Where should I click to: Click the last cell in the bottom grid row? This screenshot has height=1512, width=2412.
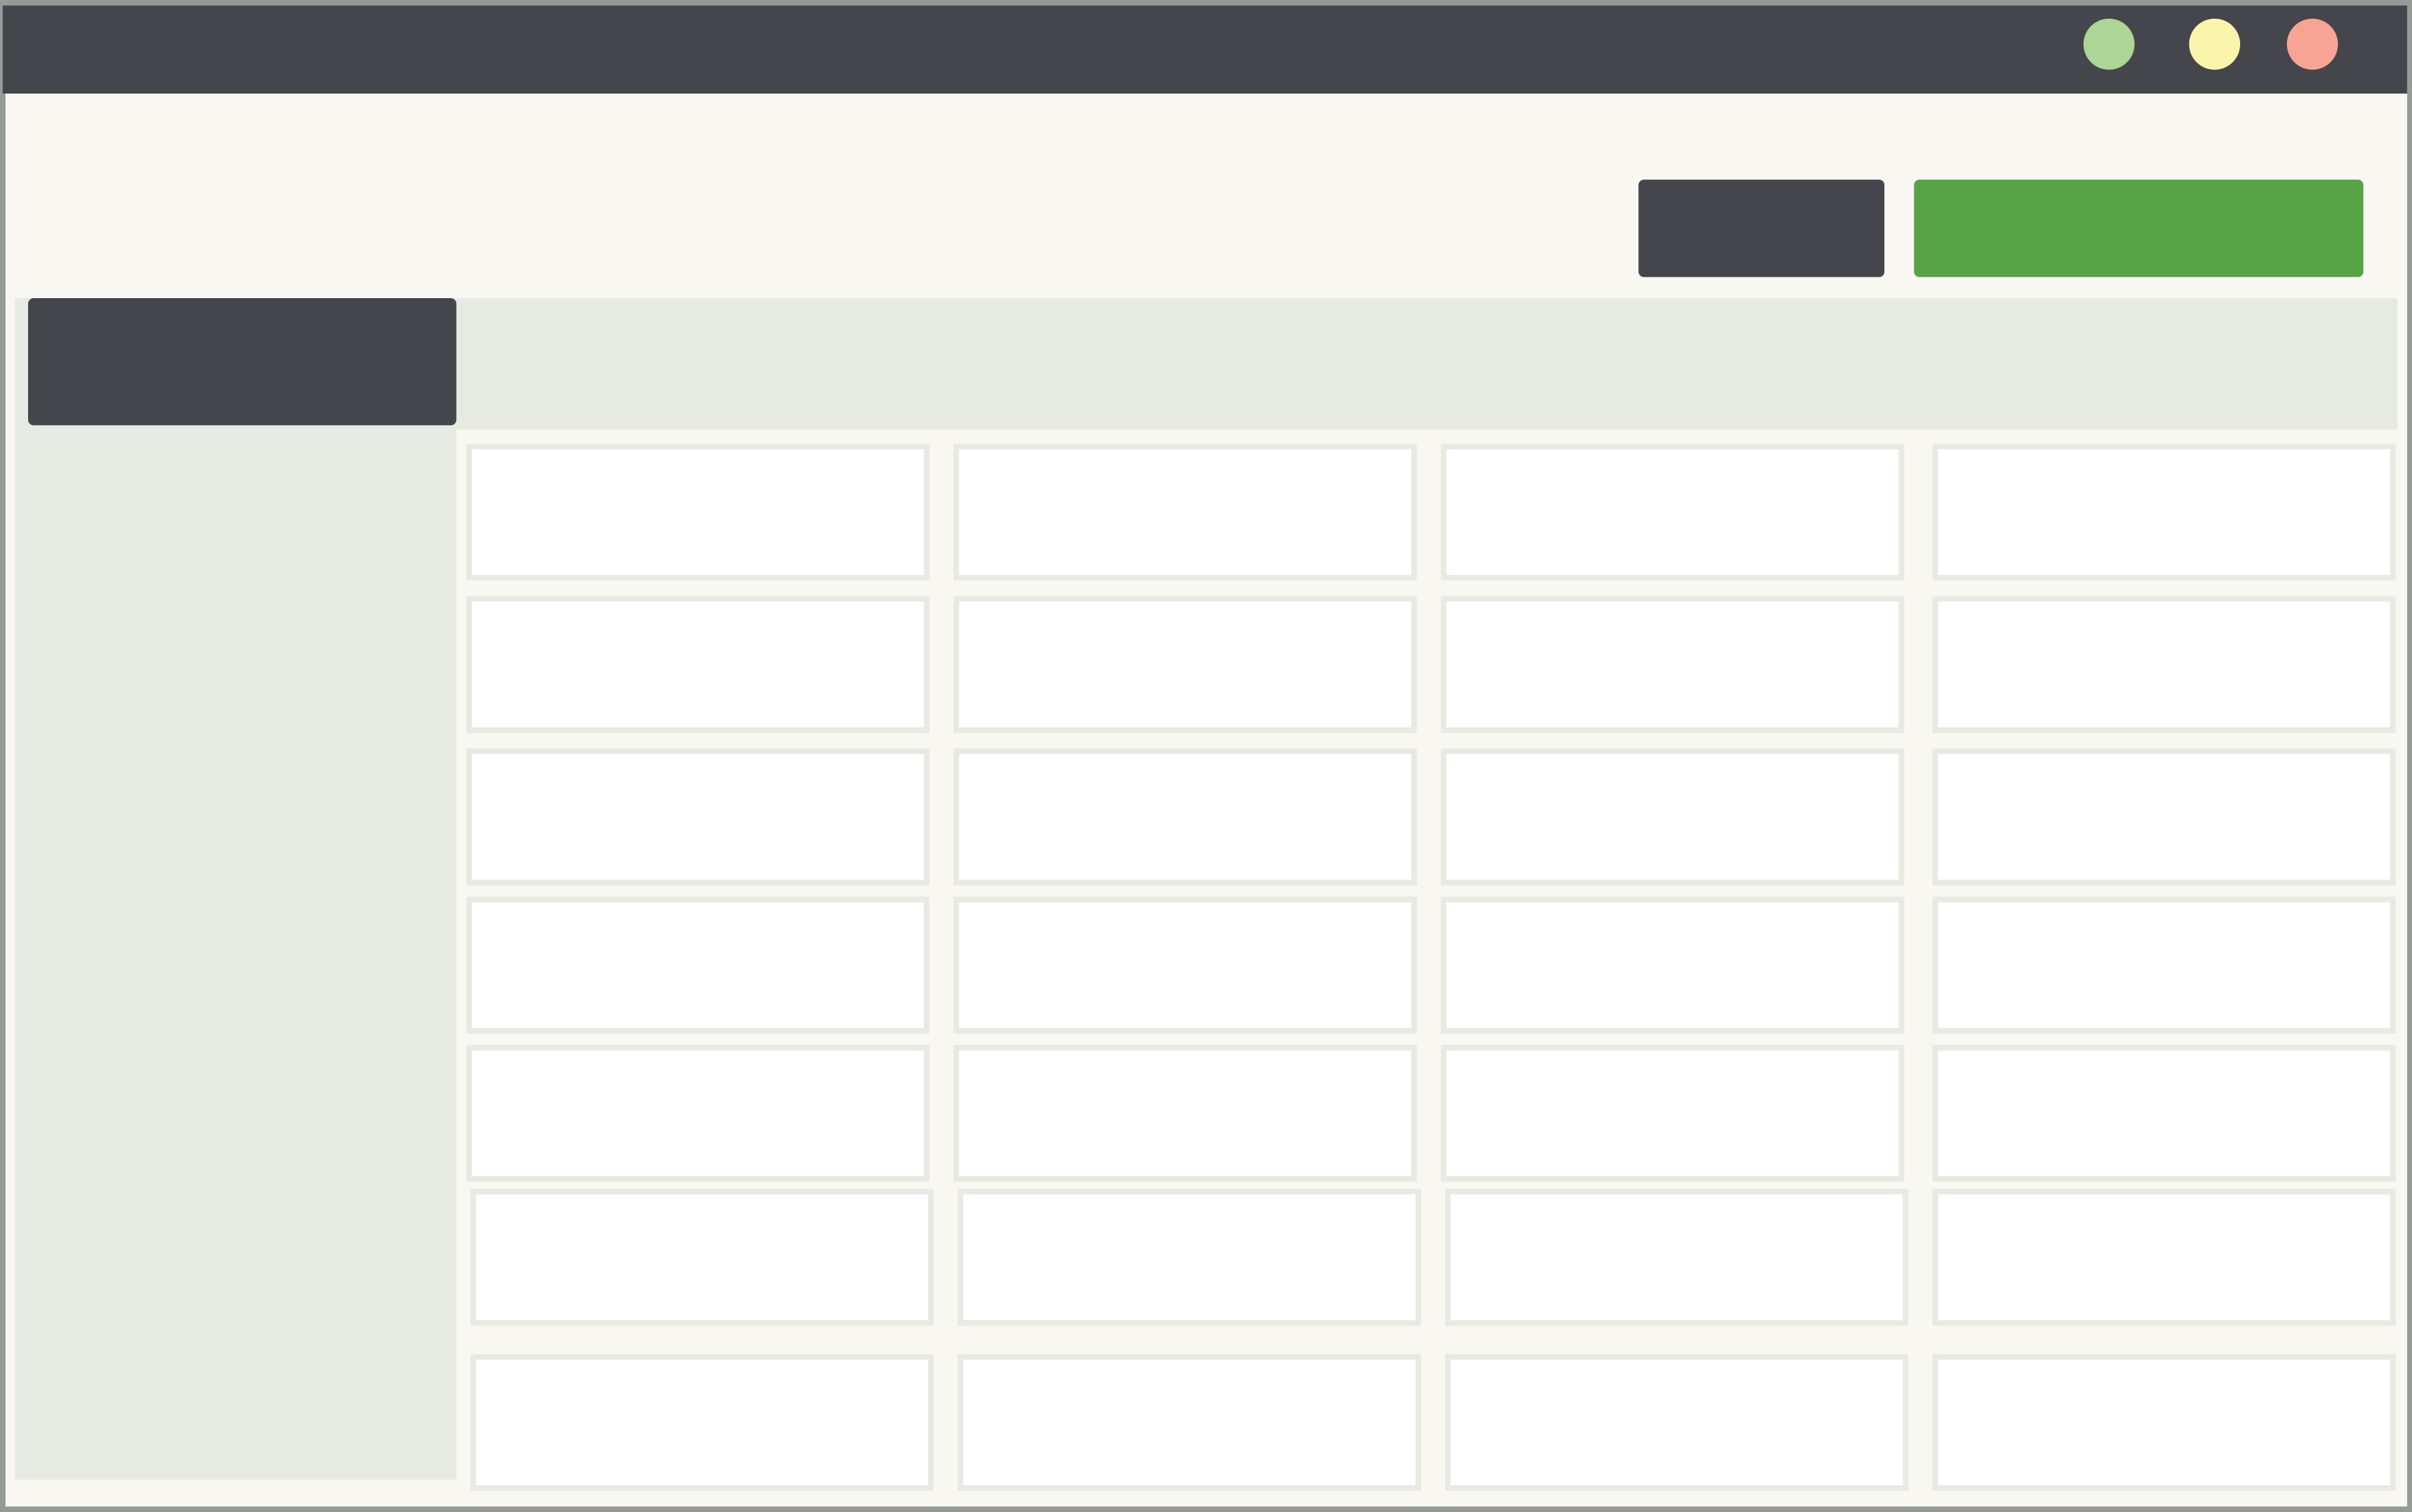2163,1421
